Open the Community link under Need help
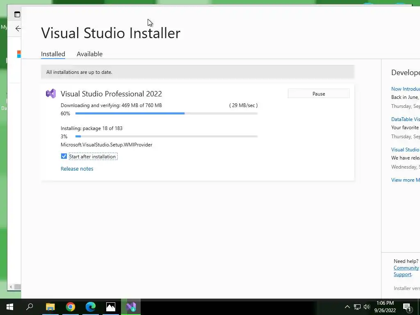The image size is (420, 315). click(406, 268)
